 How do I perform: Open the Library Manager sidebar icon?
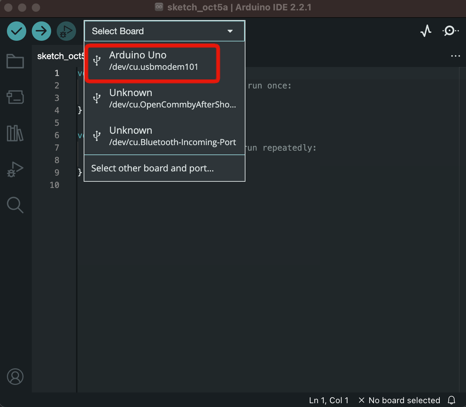coord(15,133)
